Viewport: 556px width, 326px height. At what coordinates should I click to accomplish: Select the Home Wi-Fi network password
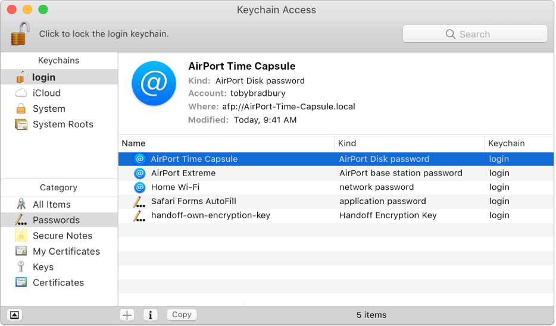click(175, 187)
